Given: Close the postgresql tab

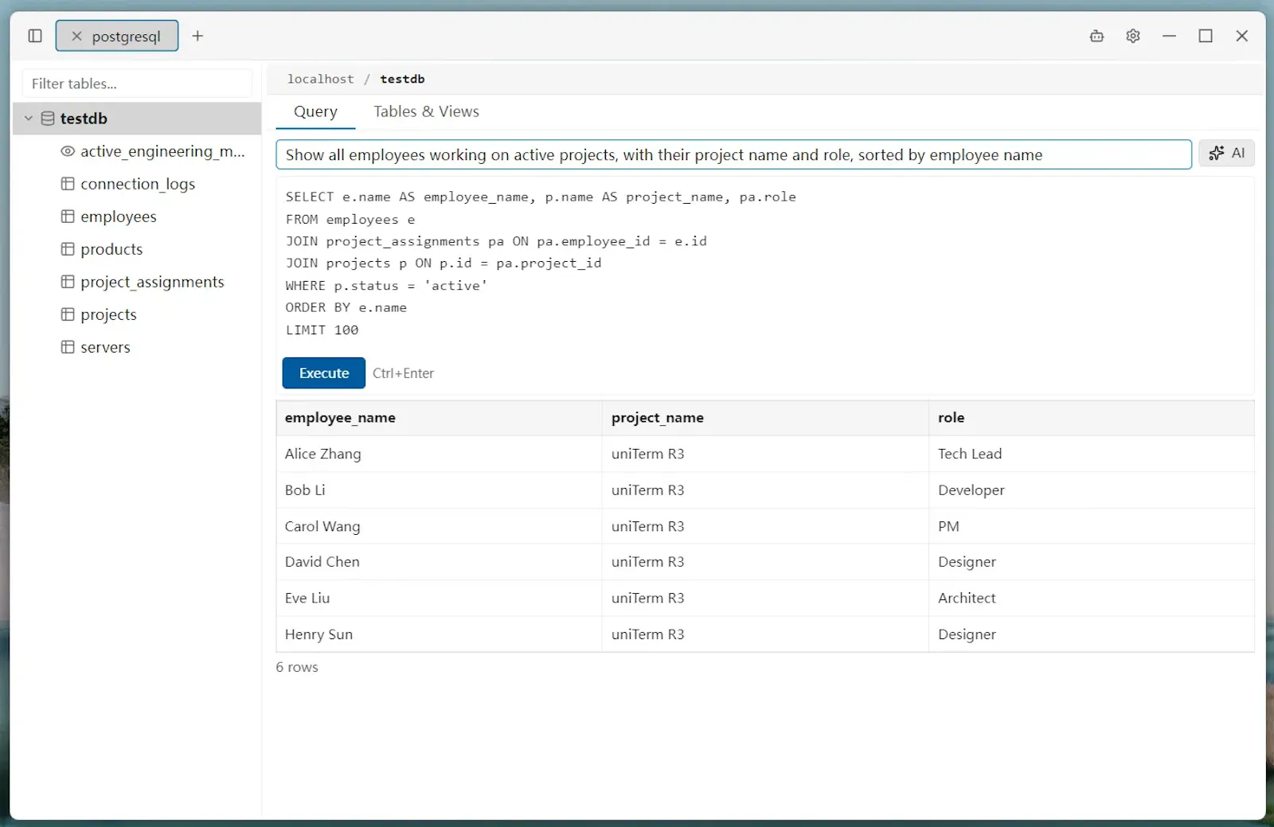Looking at the screenshot, I should click(x=76, y=36).
